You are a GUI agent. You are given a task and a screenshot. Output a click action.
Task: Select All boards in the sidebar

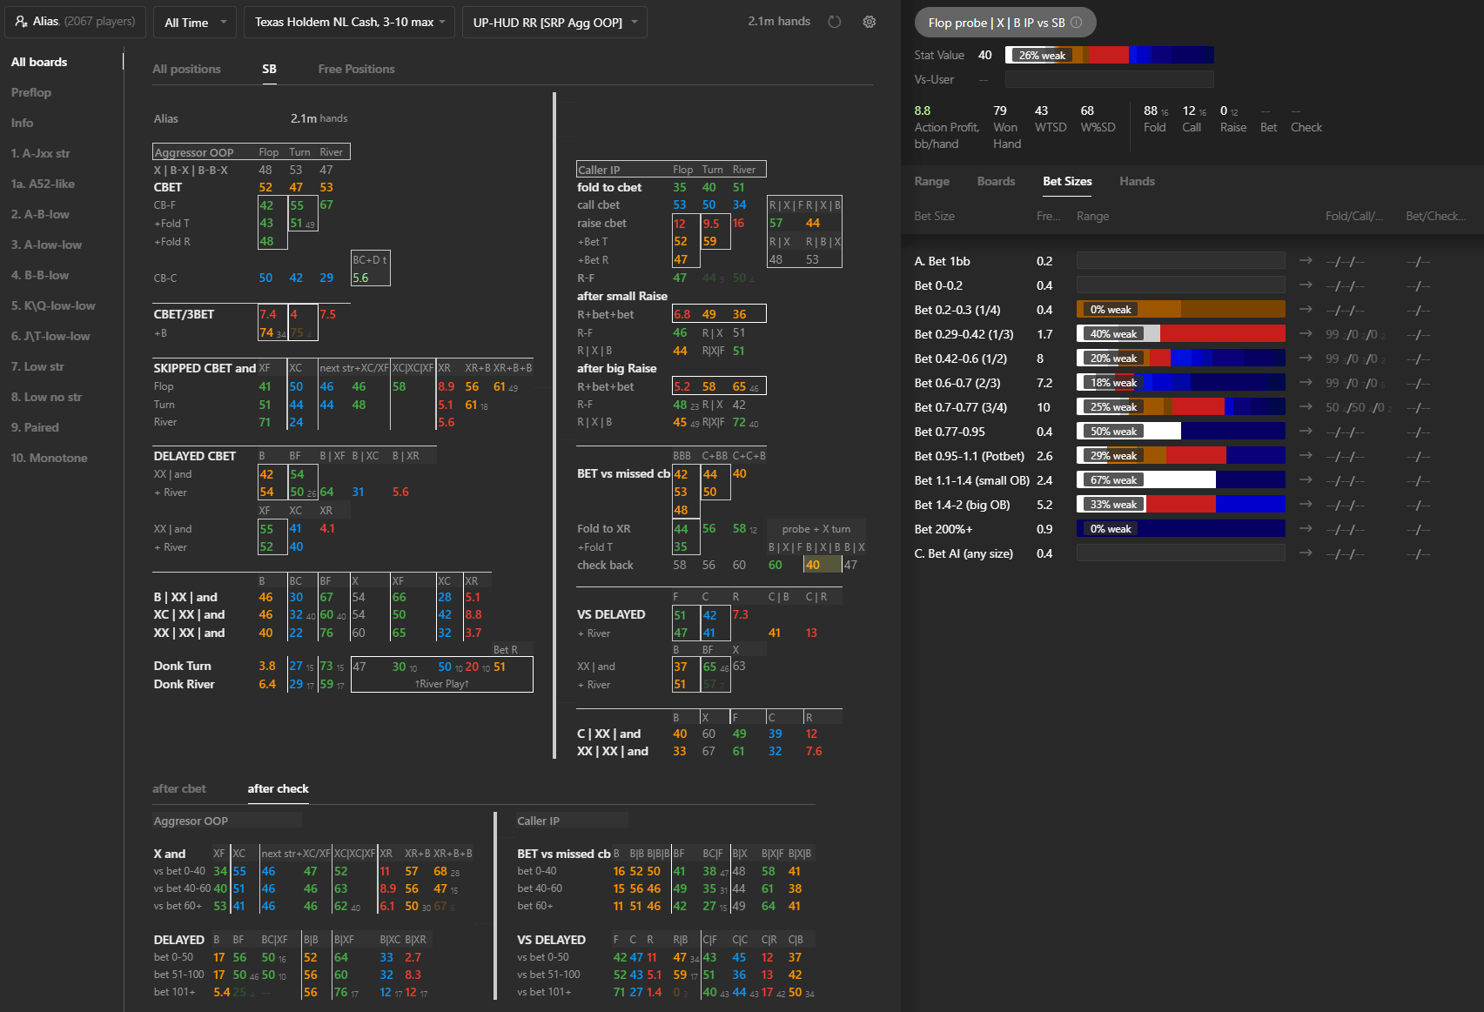tap(39, 62)
